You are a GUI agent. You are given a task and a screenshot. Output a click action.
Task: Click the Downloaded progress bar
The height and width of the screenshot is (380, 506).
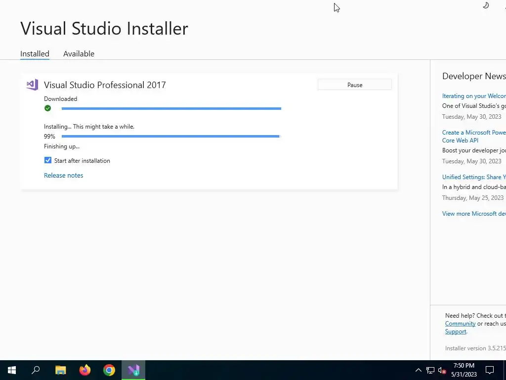coord(171,108)
